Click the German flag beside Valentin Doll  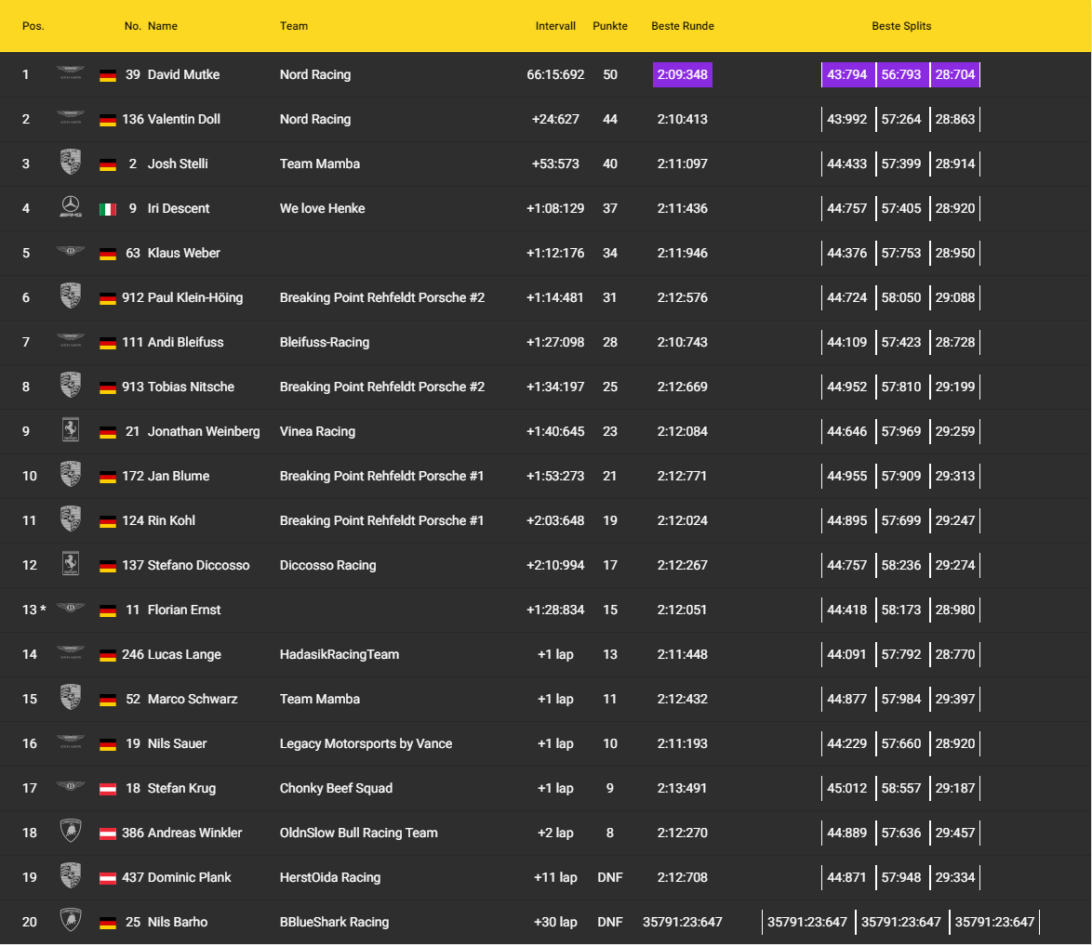tap(108, 120)
